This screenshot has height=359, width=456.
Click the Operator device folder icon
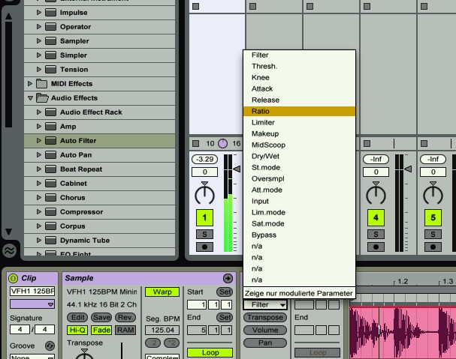pyautogui.click(x=50, y=27)
